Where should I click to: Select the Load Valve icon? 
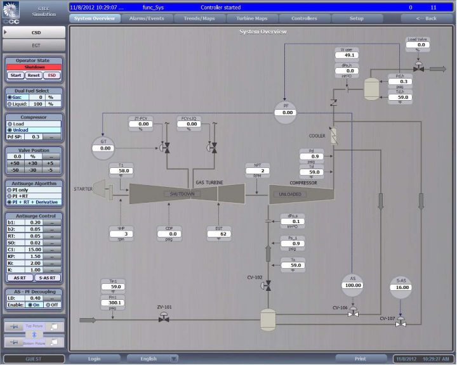click(x=418, y=67)
